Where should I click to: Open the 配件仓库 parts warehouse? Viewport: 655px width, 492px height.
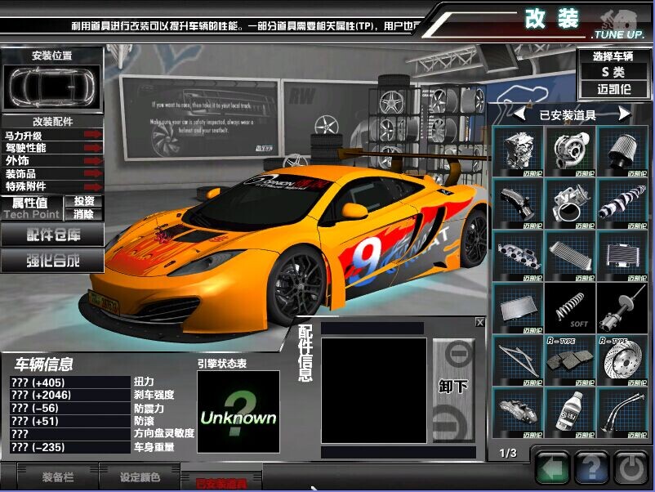coord(53,235)
